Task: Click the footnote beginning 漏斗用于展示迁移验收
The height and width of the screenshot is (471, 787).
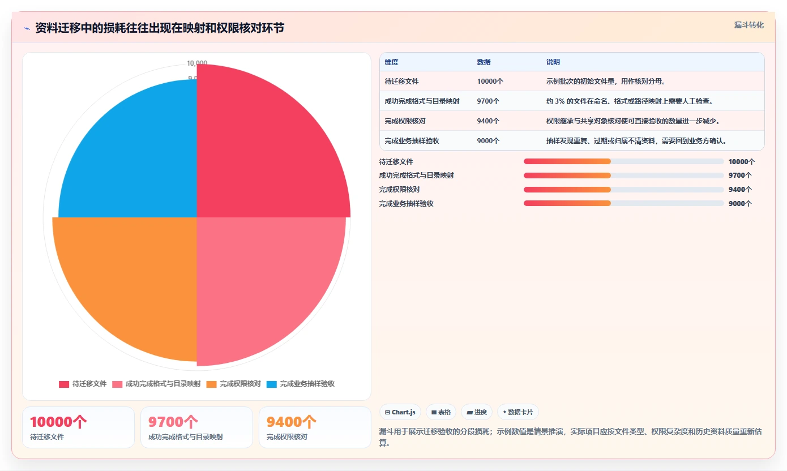Action: click(571, 437)
